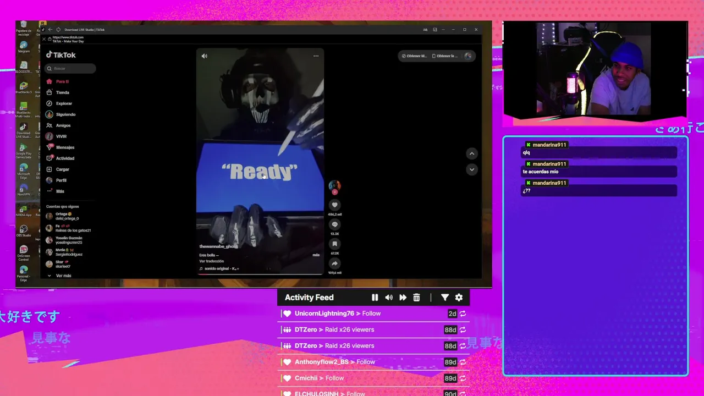The width and height of the screenshot is (704, 396).
Task: Go back in the TikTok window
Action: pos(50,30)
